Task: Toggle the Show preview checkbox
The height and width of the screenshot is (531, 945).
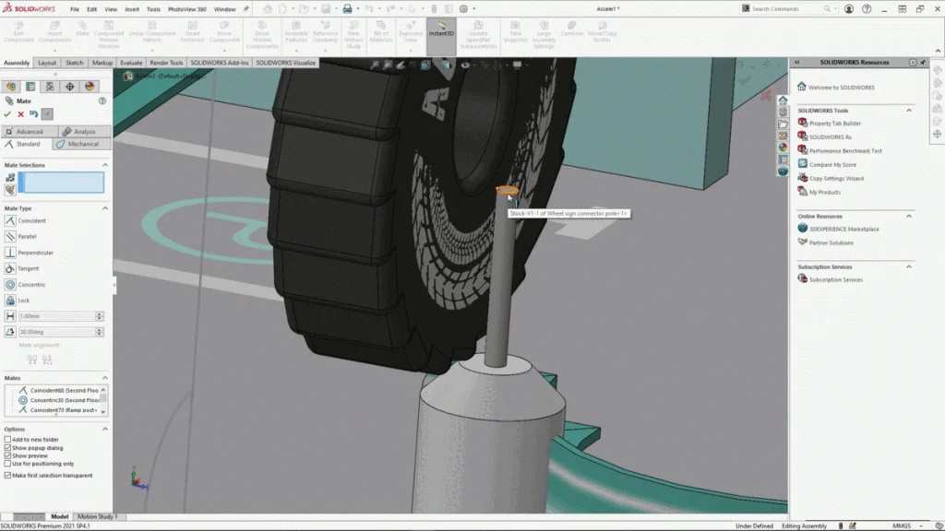Action: coord(7,456)
